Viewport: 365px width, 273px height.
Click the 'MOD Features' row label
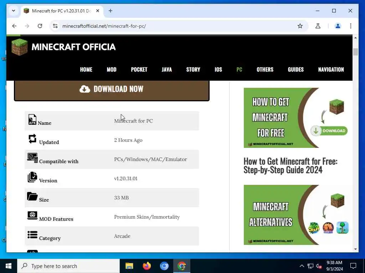(56, 219)
